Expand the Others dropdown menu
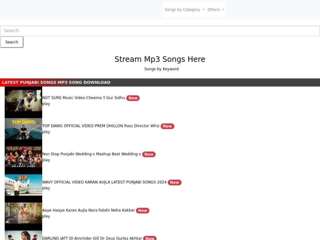The image size is (320, 240). 215,10
